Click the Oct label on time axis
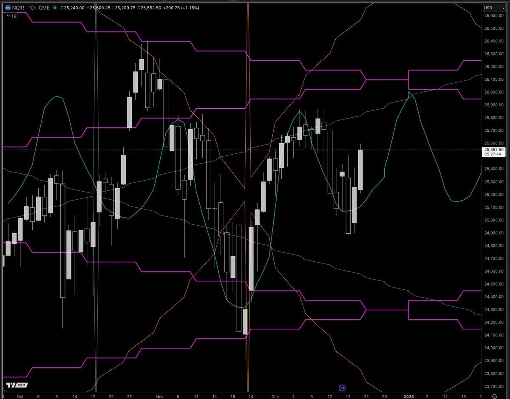510x399 pixels. [x=20, y=396]
